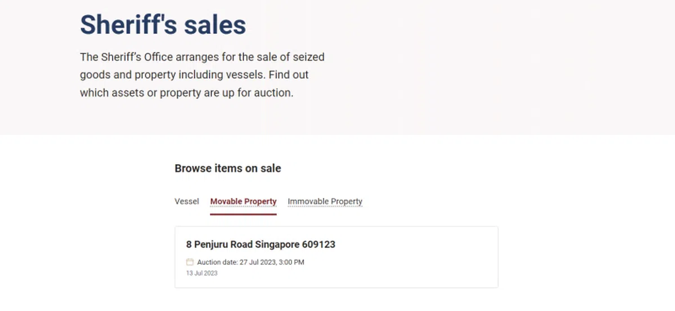Image resolution: width=675 pixels, height=311 pixels.
Task: Open the Immovable Property tab
Action: click(325, 201)
